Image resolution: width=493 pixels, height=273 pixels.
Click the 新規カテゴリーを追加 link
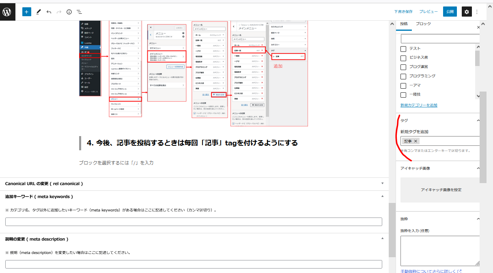tap(419, 105)
